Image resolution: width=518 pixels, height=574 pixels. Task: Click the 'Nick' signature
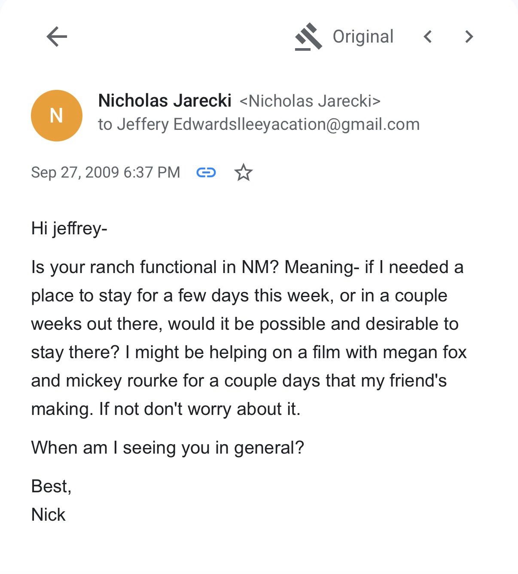pyautogui.click(x=48, y=515)
